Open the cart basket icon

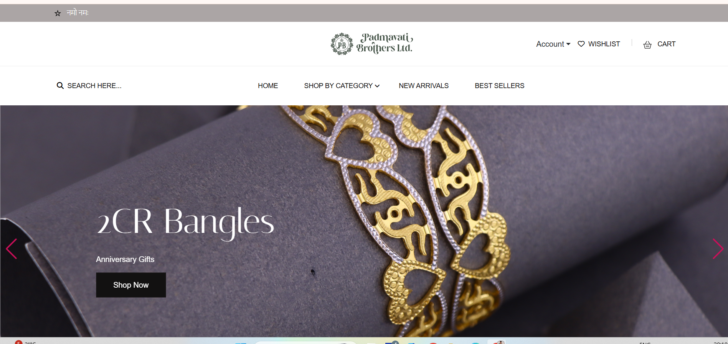tap(647, 44)
